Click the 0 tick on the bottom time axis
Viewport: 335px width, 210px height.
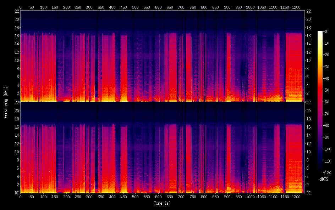click(20, 197)
